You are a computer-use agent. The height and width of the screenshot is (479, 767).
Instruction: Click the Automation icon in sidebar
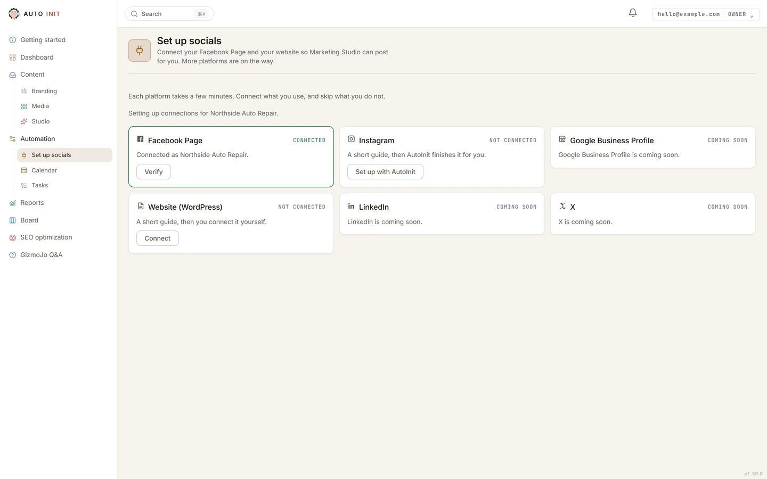pyautogui.click(x=13, y=139)
